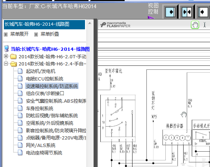Screen dimensions: 210x167
Task: Open 电动座椅调节系统 diagram
Action: (x=44, y=153)
